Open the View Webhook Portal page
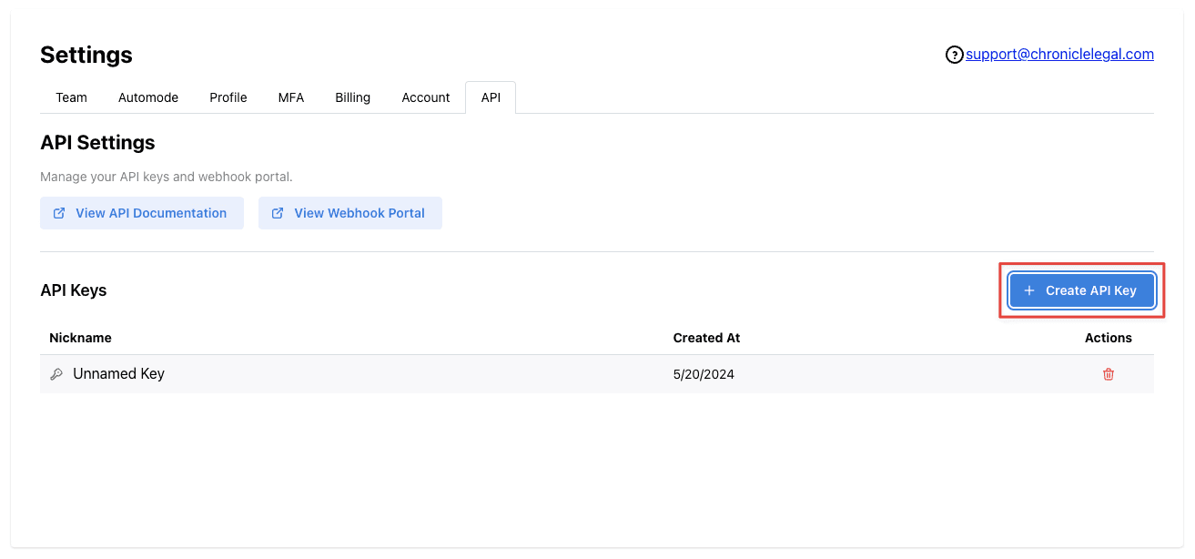The image size is (1195, 559). pos(349,212)
